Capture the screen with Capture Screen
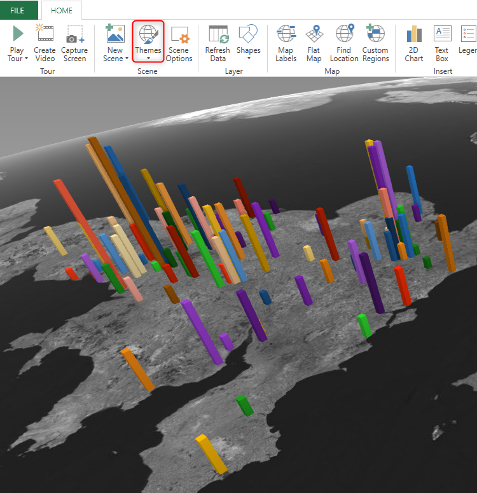The height and width of the screenshot is (493, 477). [x=74, y=34]
